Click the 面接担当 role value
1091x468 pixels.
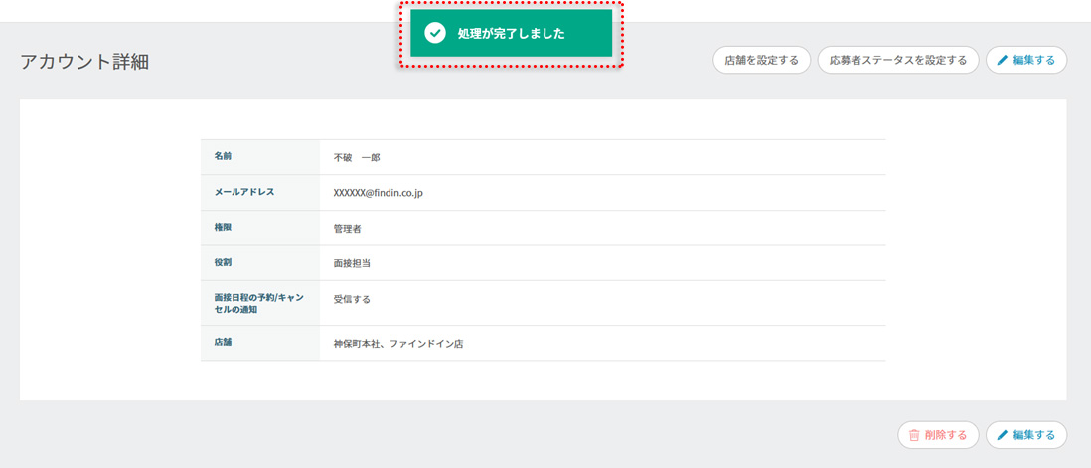coord(353,264)
